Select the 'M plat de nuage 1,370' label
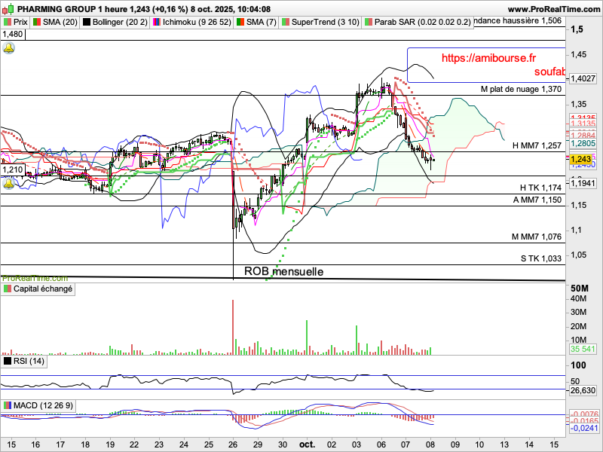This screenshot has height=452, width=603. 521,89
